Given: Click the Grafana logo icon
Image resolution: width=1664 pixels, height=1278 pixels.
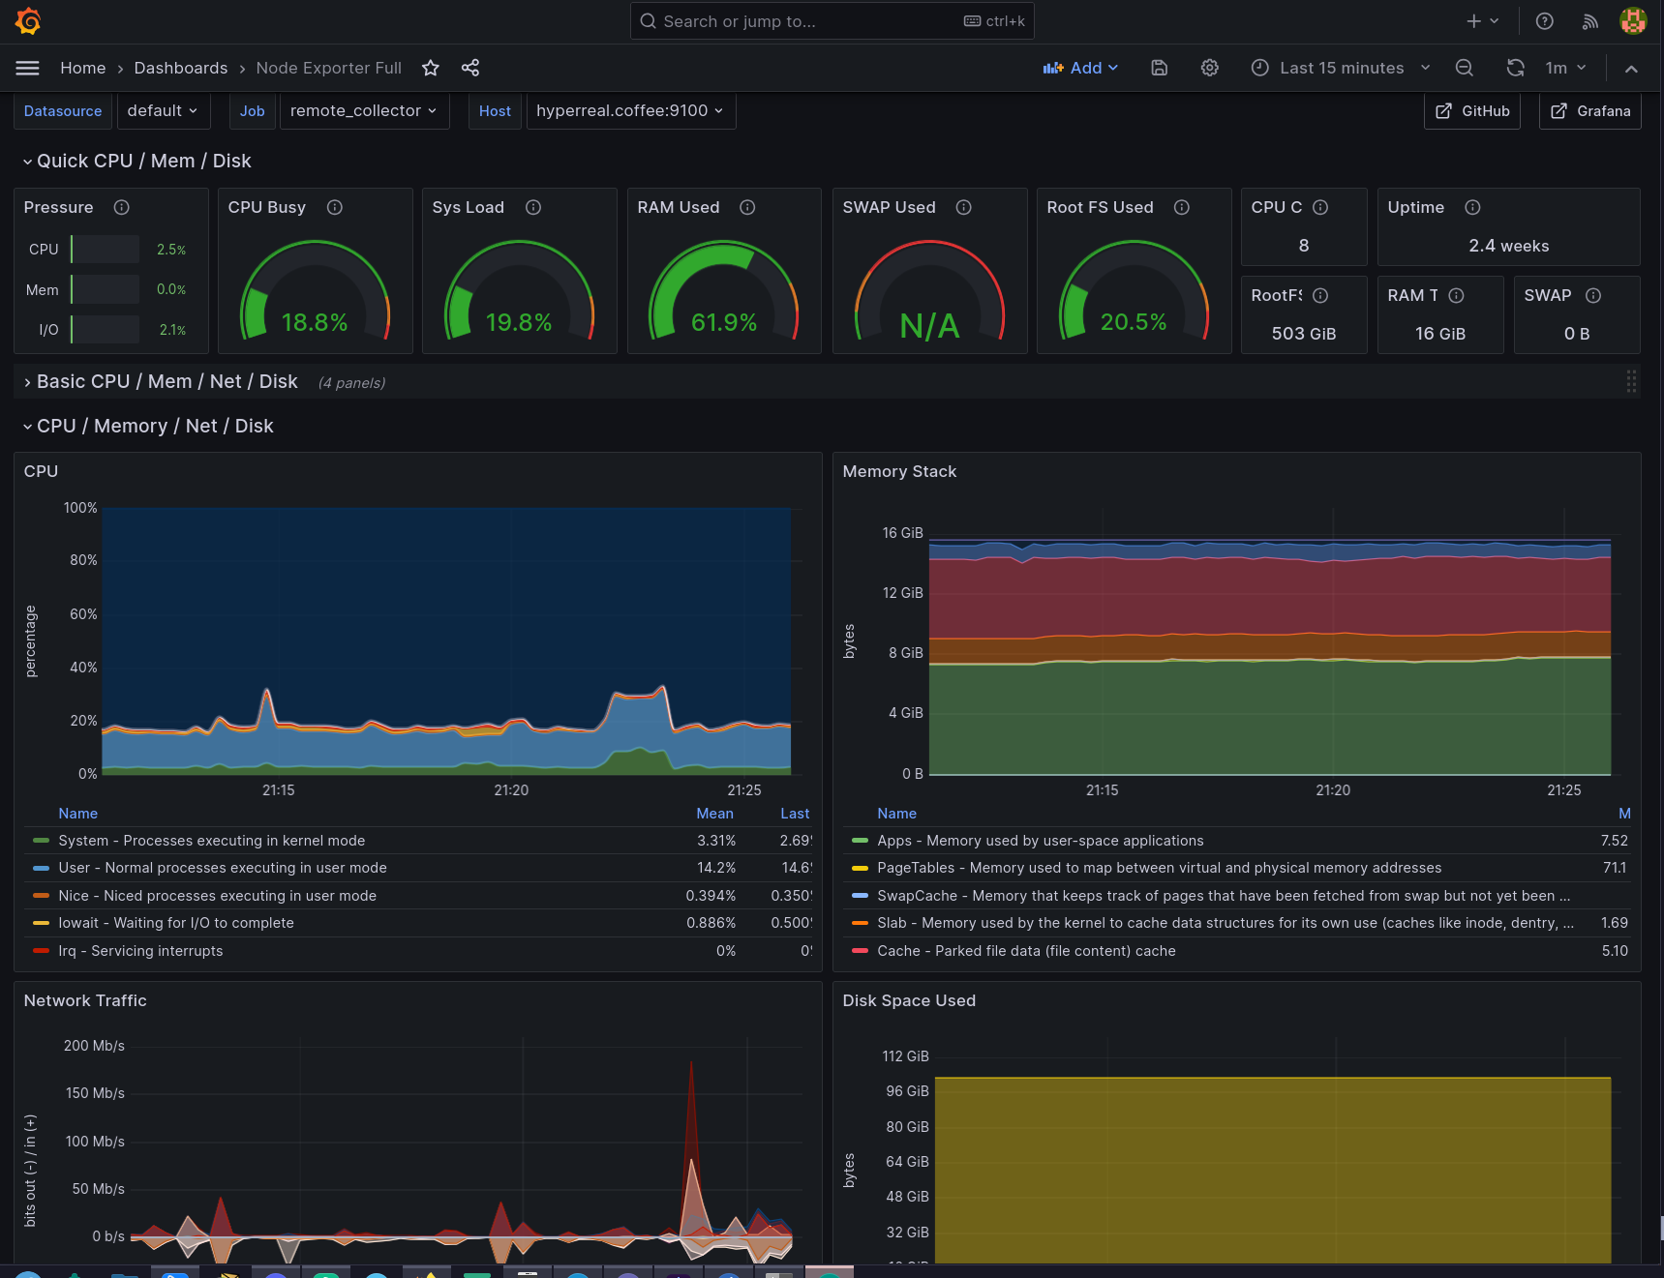Looking at the screenshot, I should 28,21.
